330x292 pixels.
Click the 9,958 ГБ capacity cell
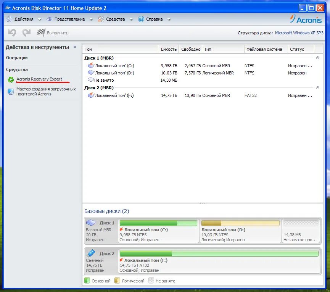(169, 66)
